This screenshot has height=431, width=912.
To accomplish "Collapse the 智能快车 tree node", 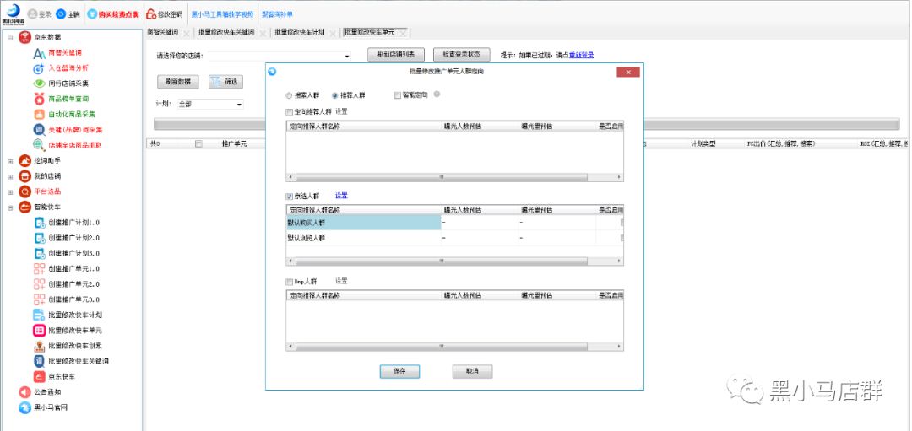I will [x=10, y=207].
